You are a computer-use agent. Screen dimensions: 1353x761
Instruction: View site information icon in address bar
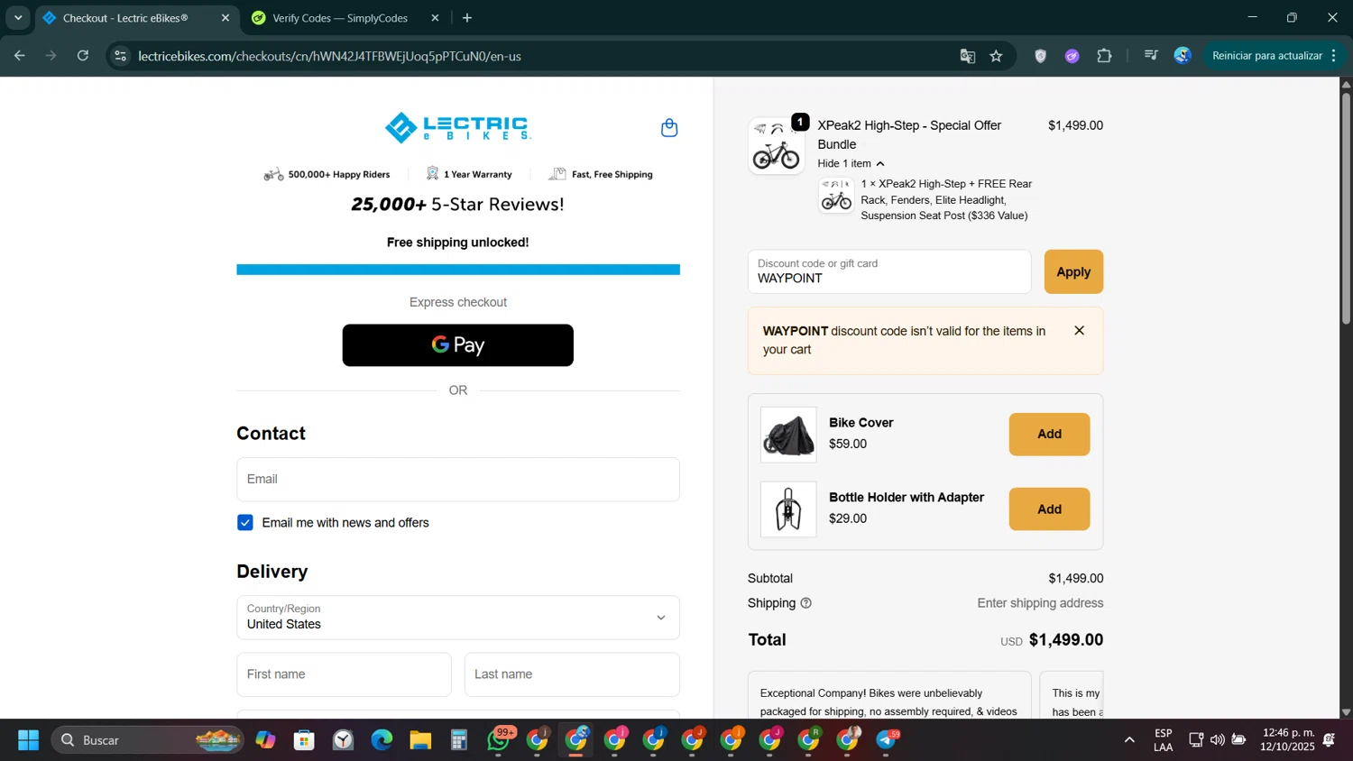[121, 56]
